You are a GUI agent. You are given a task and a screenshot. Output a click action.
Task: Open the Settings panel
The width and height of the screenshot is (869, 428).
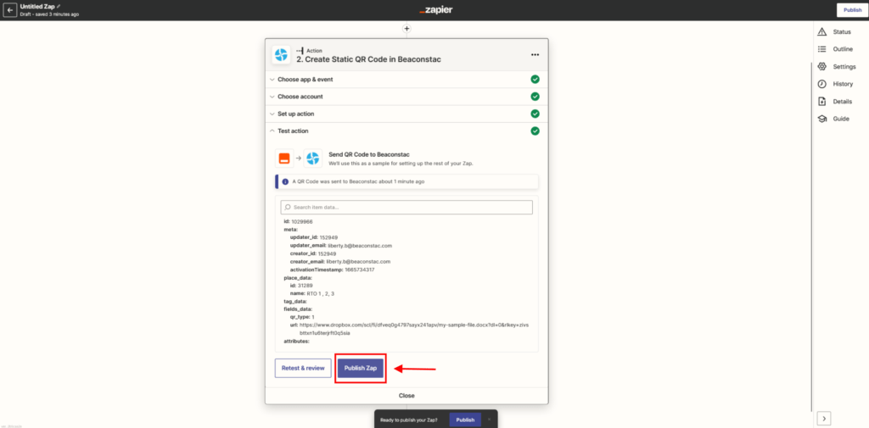click(844, 66)
